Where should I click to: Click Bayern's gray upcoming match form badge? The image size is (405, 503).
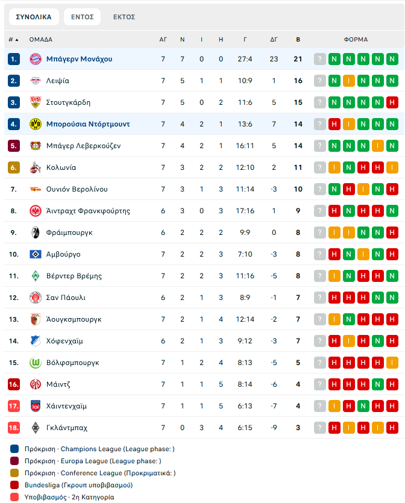pyautogui.click(x=320, y=59)
